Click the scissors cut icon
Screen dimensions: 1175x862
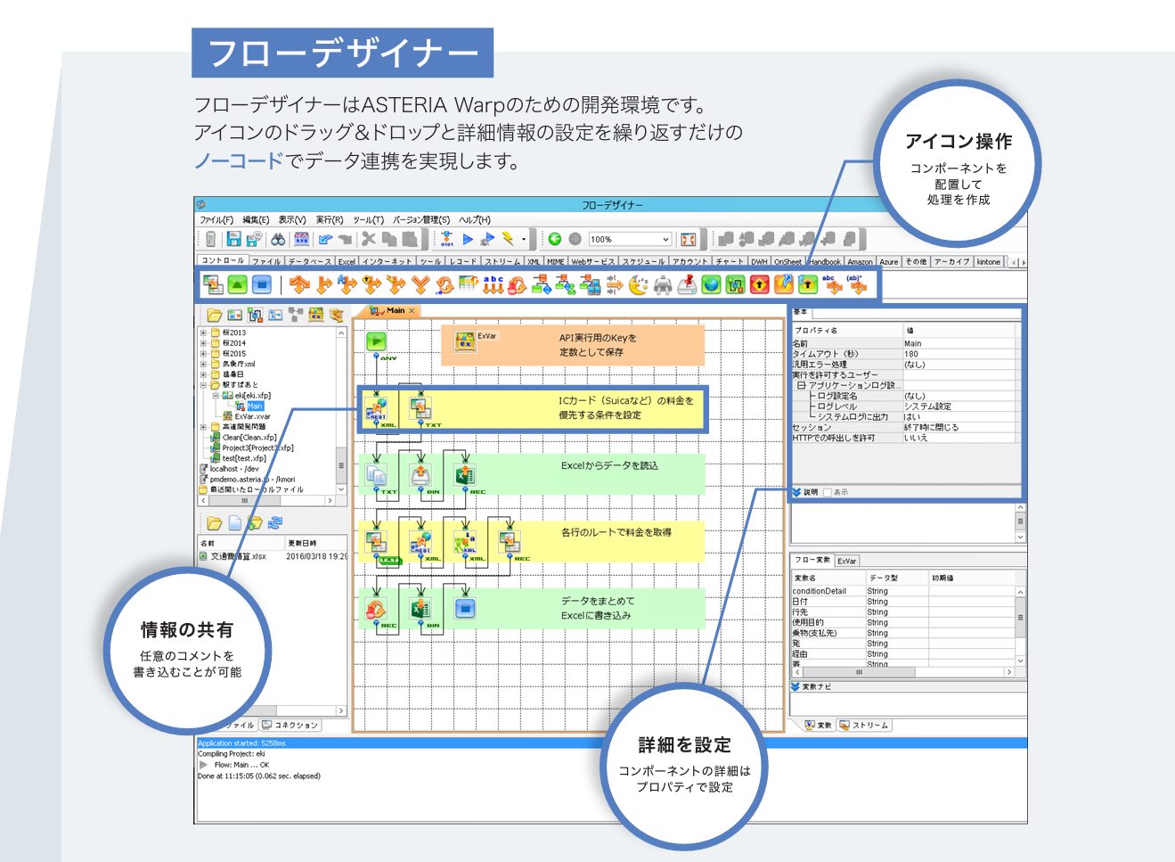point(368,239)
